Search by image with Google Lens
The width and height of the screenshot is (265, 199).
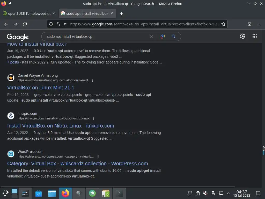tap(163, 37)
